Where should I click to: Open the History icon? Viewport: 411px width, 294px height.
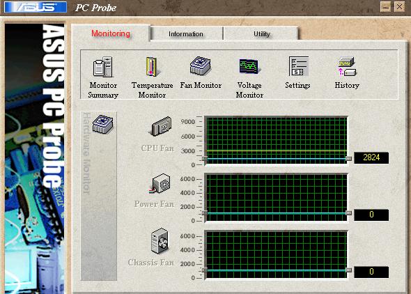coord(347,67)
